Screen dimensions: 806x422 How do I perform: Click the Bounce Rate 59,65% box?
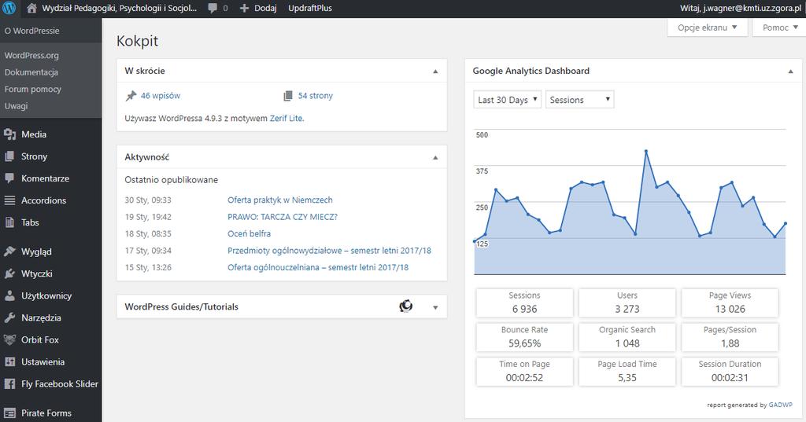(x=524, y=337)
